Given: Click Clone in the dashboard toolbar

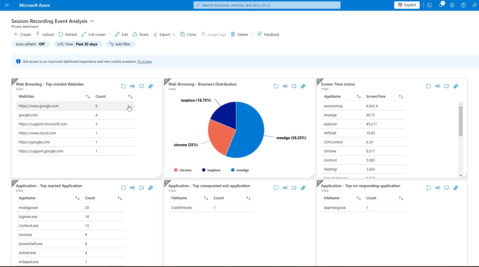Looking at the screenshot, I should [188, 34].
